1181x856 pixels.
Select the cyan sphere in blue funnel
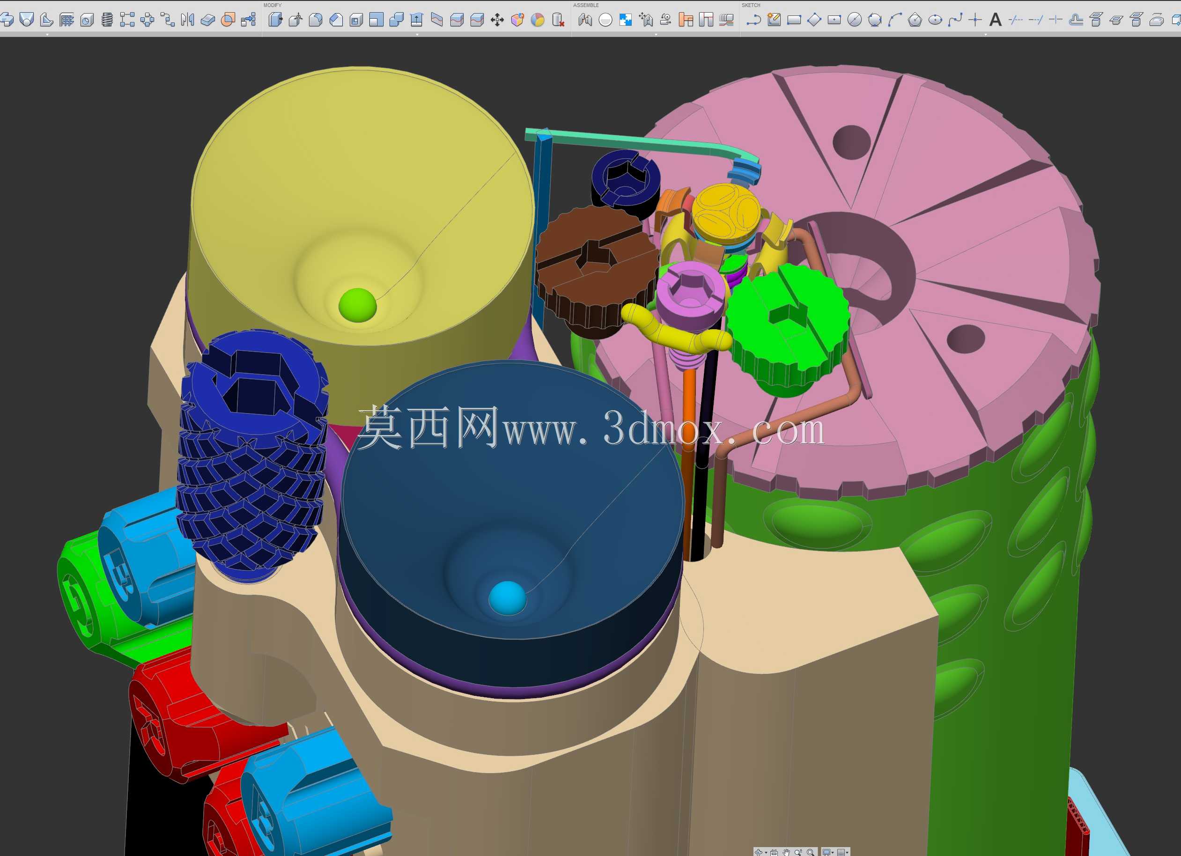click(507, 598)
